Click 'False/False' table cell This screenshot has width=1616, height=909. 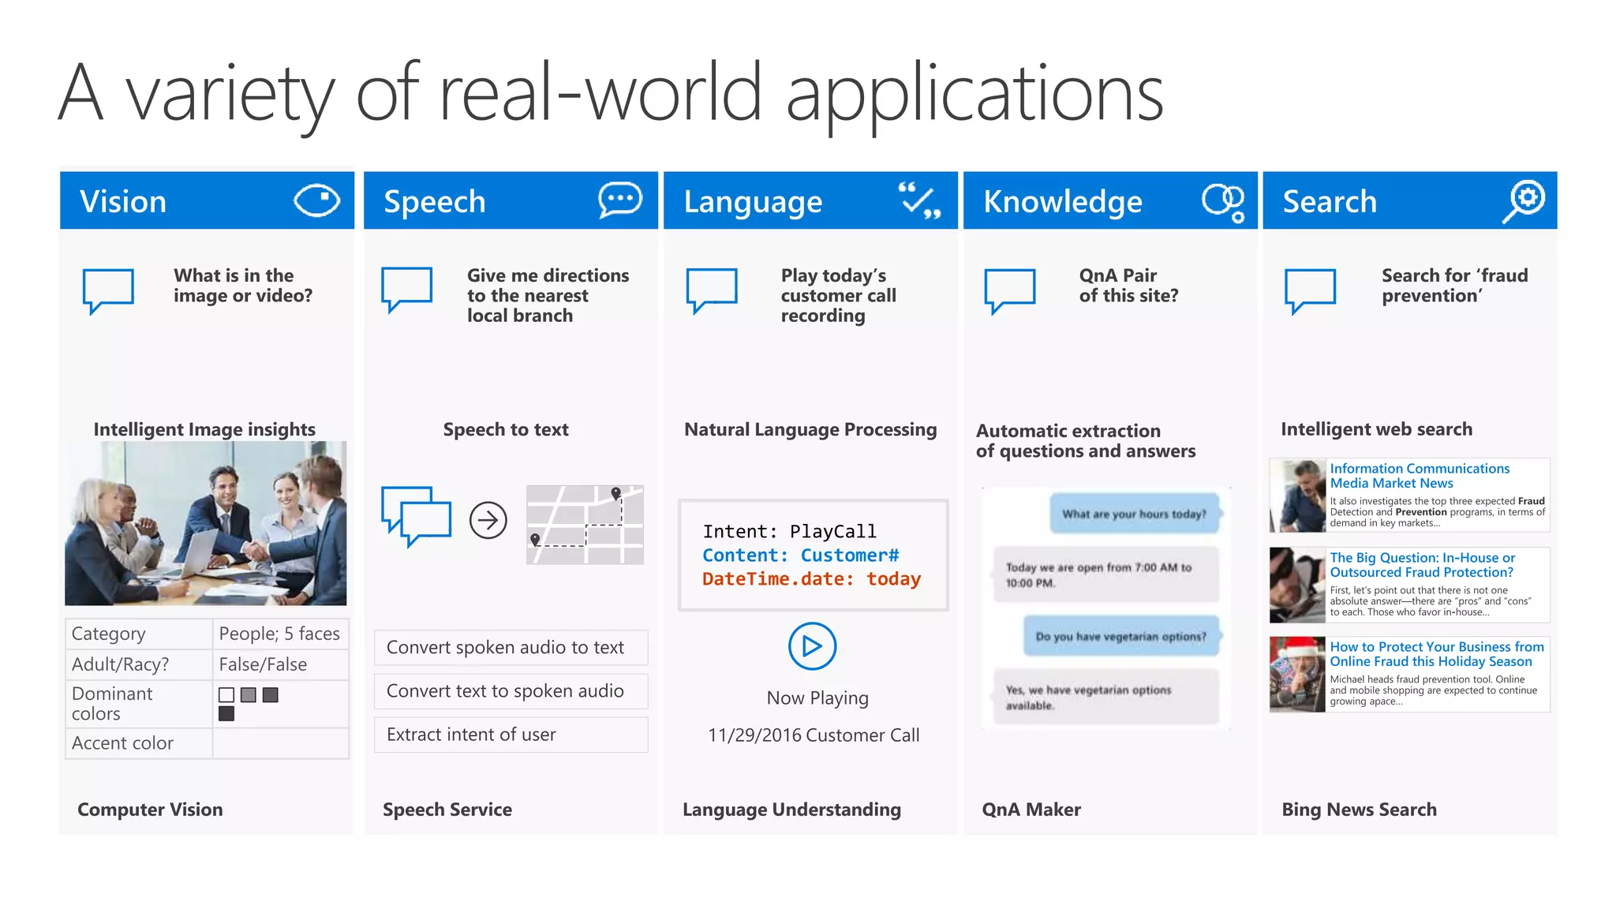click(x=280, y=664)
